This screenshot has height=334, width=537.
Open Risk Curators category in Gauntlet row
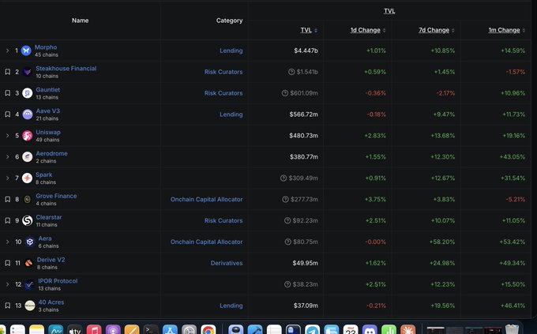coord(223,93)
